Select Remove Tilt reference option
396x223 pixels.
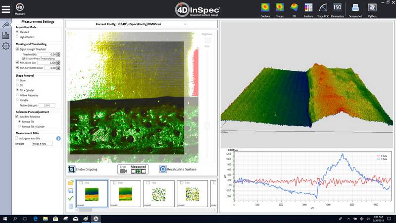click(19, 121)
